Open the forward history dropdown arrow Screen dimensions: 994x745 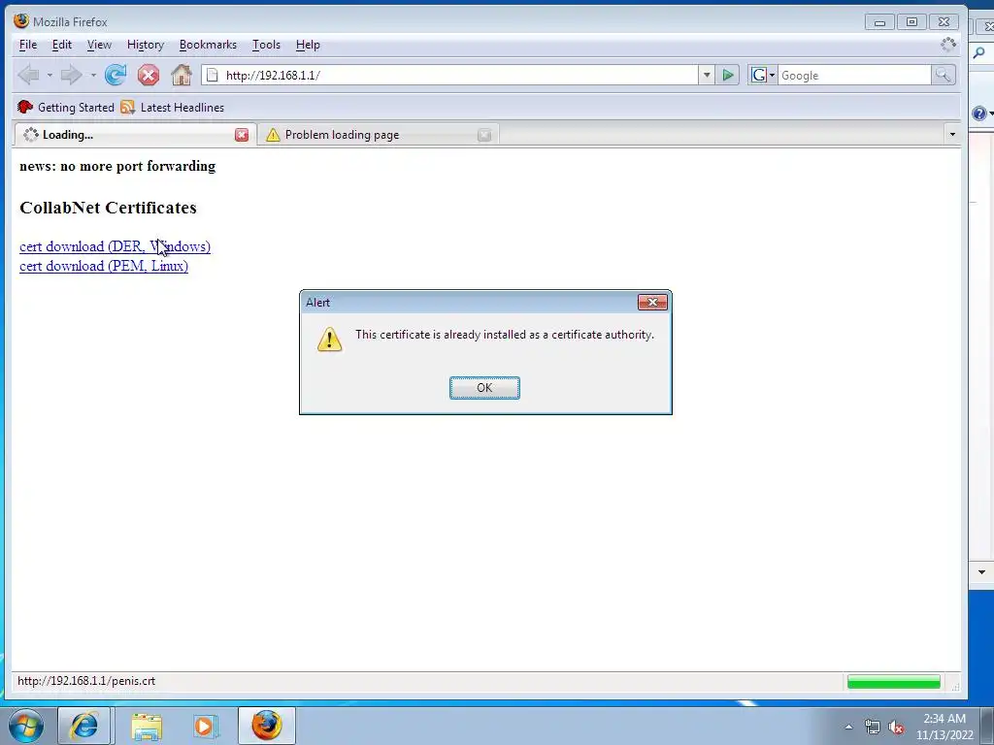[x=93, y=76]
